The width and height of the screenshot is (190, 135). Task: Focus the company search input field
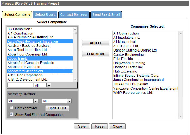point(20,85)
